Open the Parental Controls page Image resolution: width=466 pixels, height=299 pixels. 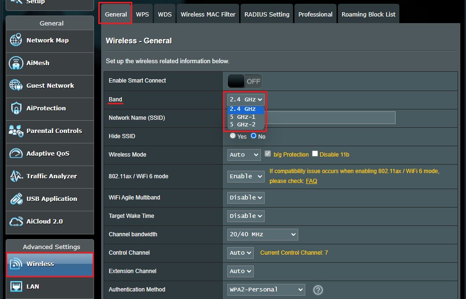pos(50,132)
